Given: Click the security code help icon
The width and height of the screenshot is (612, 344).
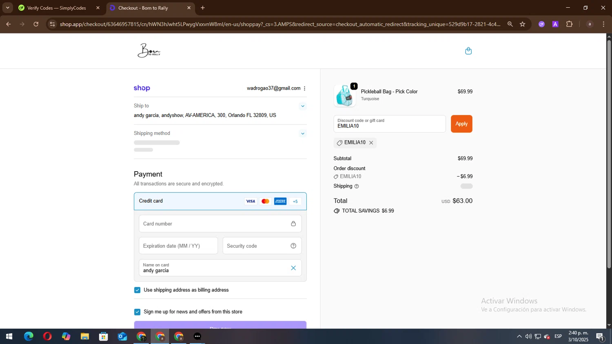Looking at the screenshot, I should point(293,246).
